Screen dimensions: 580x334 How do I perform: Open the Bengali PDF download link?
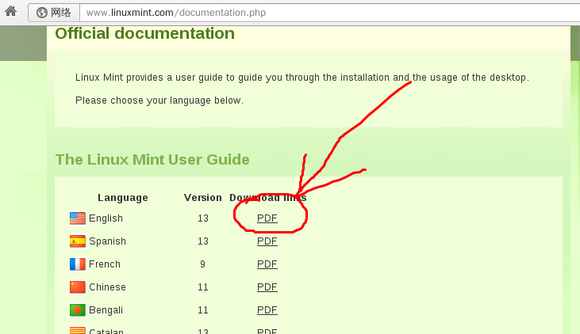(x=267, y=310)
